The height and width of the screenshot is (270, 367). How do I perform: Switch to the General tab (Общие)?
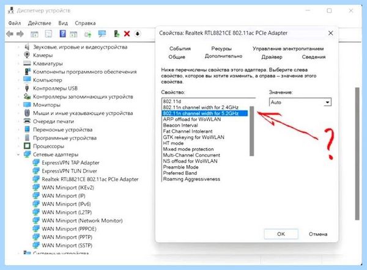tap(177, 57)
